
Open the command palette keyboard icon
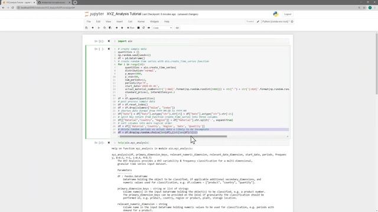[177, 28]
